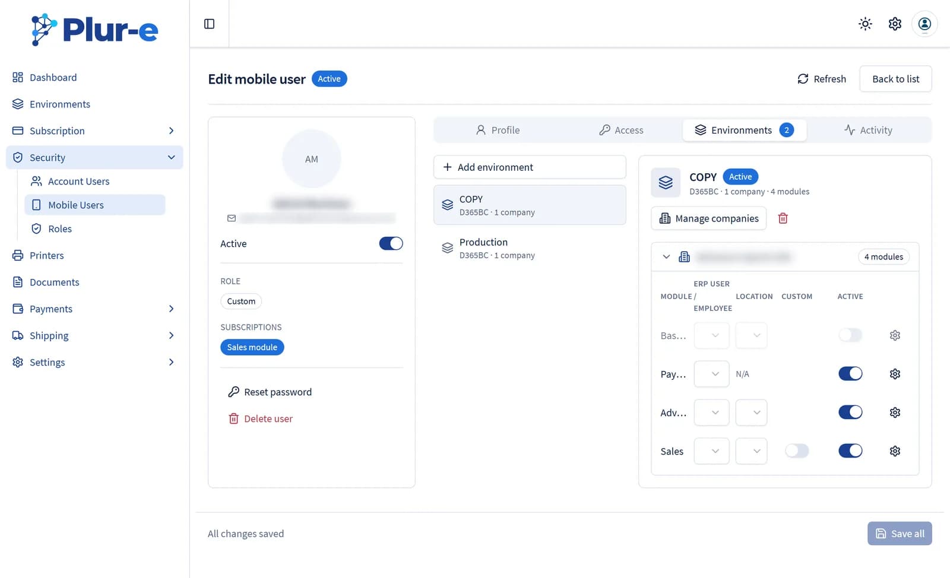Open Printers page in sidebar
The height and width of the screenshot is (578, 950).
point(95,255)
